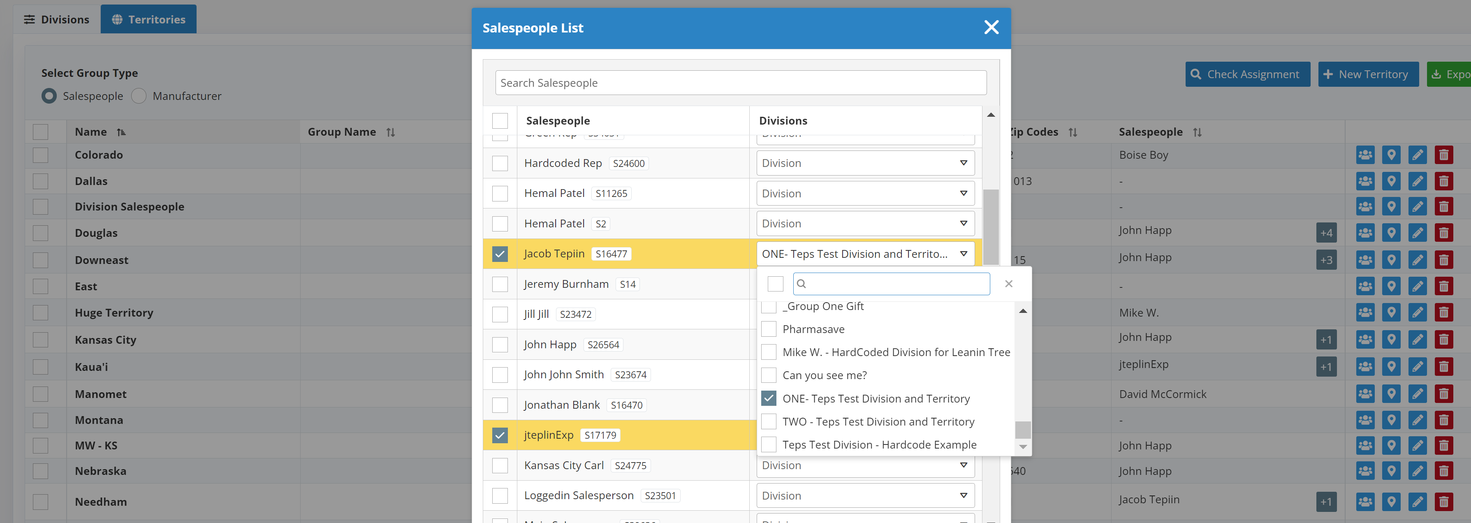Click map pin icon for Dallas row

point(1391,182)
